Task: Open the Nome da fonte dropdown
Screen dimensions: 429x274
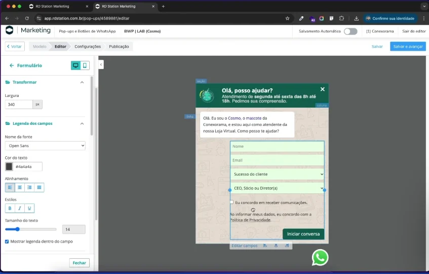Action: (45, 146)
